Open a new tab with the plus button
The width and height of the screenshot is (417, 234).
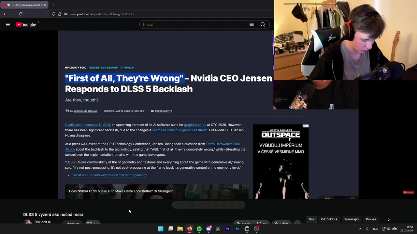pyautogui.click(x=53, y=5)
